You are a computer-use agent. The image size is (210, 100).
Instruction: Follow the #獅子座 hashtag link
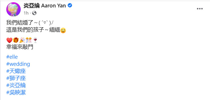pyautogui.click(x=16, y=78)
